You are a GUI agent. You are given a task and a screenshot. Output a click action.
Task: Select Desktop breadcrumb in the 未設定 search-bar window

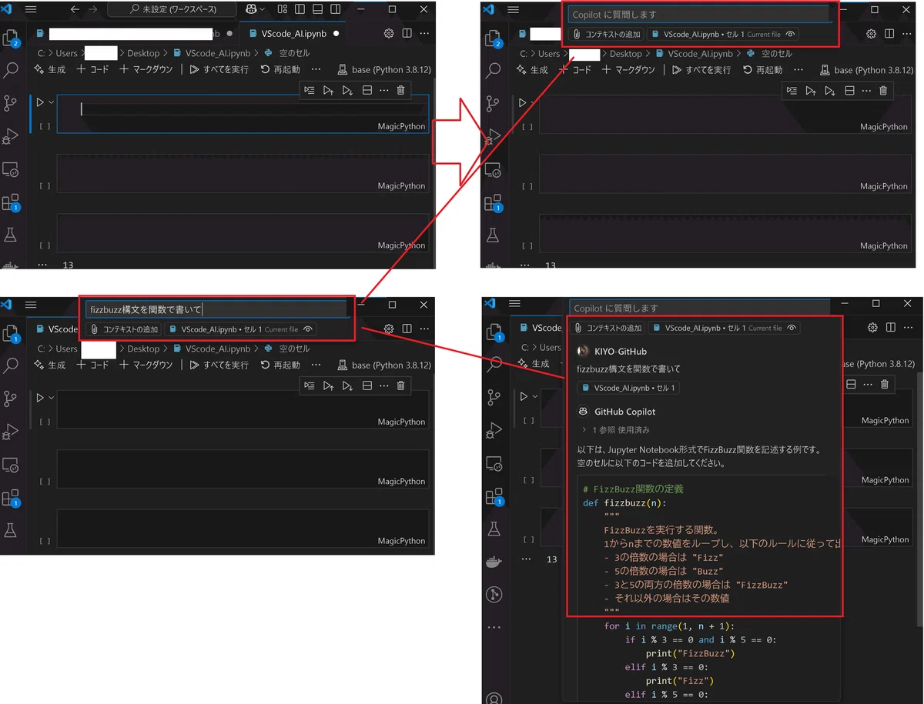[143, 53]
